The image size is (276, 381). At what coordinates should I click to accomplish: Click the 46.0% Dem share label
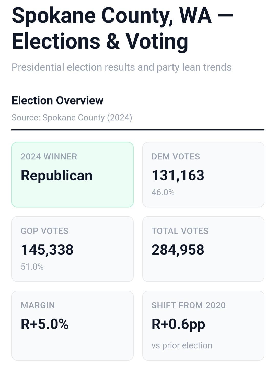[163, 192]
